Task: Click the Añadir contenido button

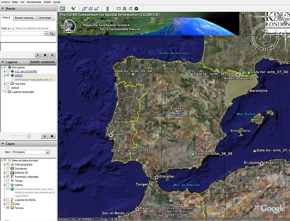Action: [43, 62]
